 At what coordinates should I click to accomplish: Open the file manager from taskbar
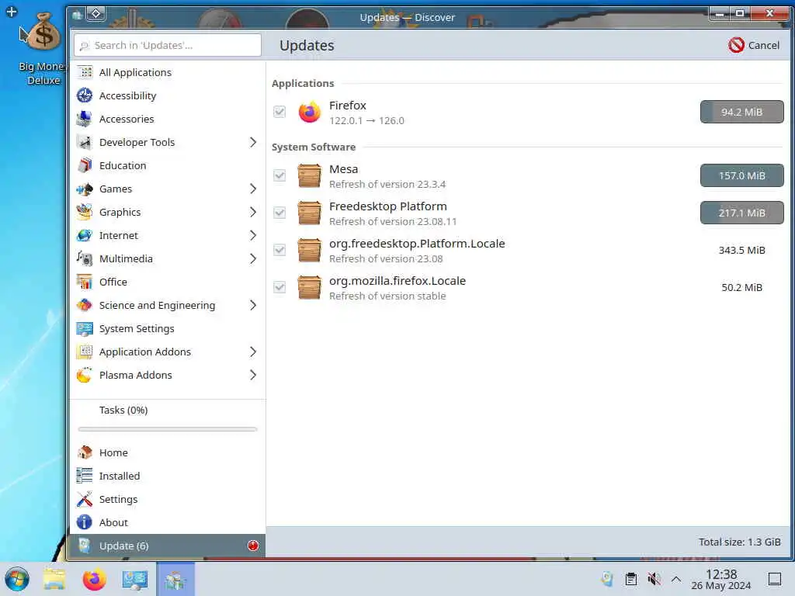[54, 580]
